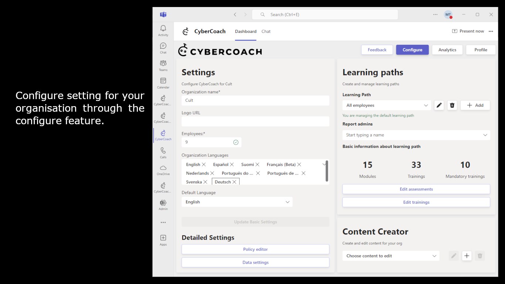Click the Organization name field
The width and height of the screenshot is (505, 284).
pos(255,100)
